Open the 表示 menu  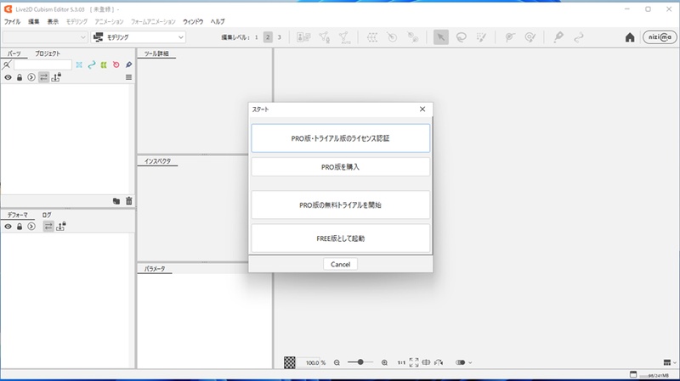click(x=53, y=22)
